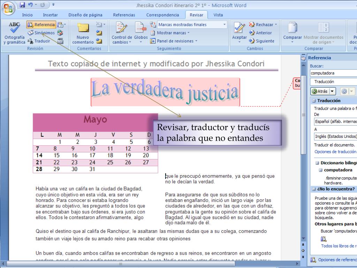
Task: Click calendar cell 25
Action: [x=110, y=163]
